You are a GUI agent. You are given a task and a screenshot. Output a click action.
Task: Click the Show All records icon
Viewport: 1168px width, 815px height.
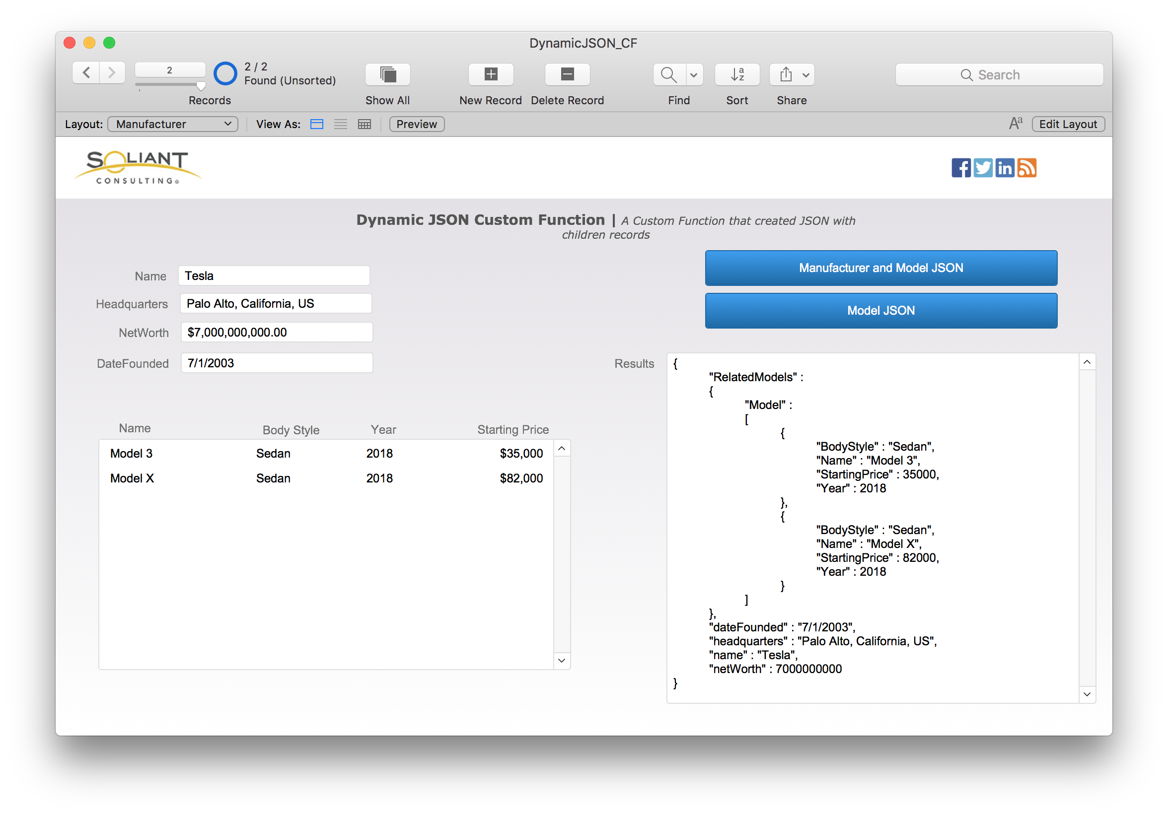click(x=388, y=75)
